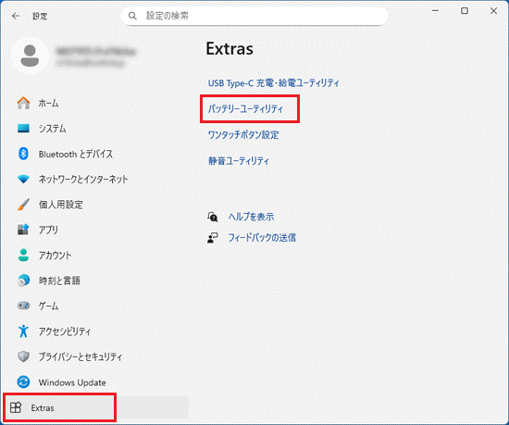Image resolution: width=509 pixels, height=425 pixels.
Task: Click the user profile avatar
Action: (x=30, y=56)
